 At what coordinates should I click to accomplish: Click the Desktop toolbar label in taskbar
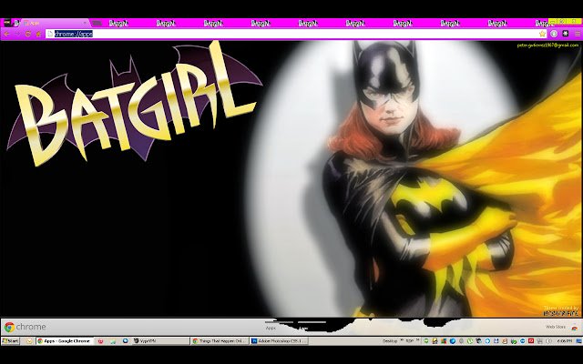pos(390,340)
